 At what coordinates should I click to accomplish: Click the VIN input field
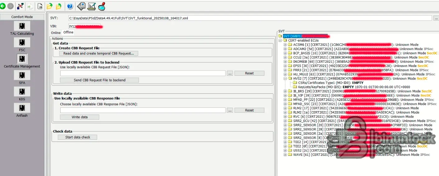[84, 26]
